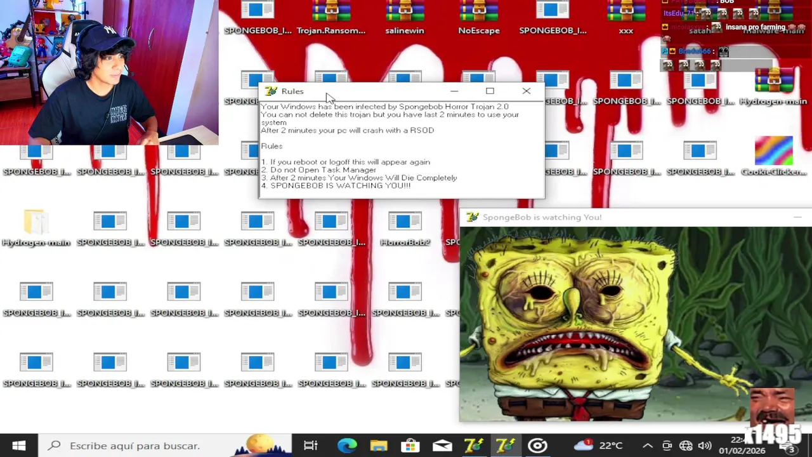Open the volume speaker tray icon

(704, 446)
